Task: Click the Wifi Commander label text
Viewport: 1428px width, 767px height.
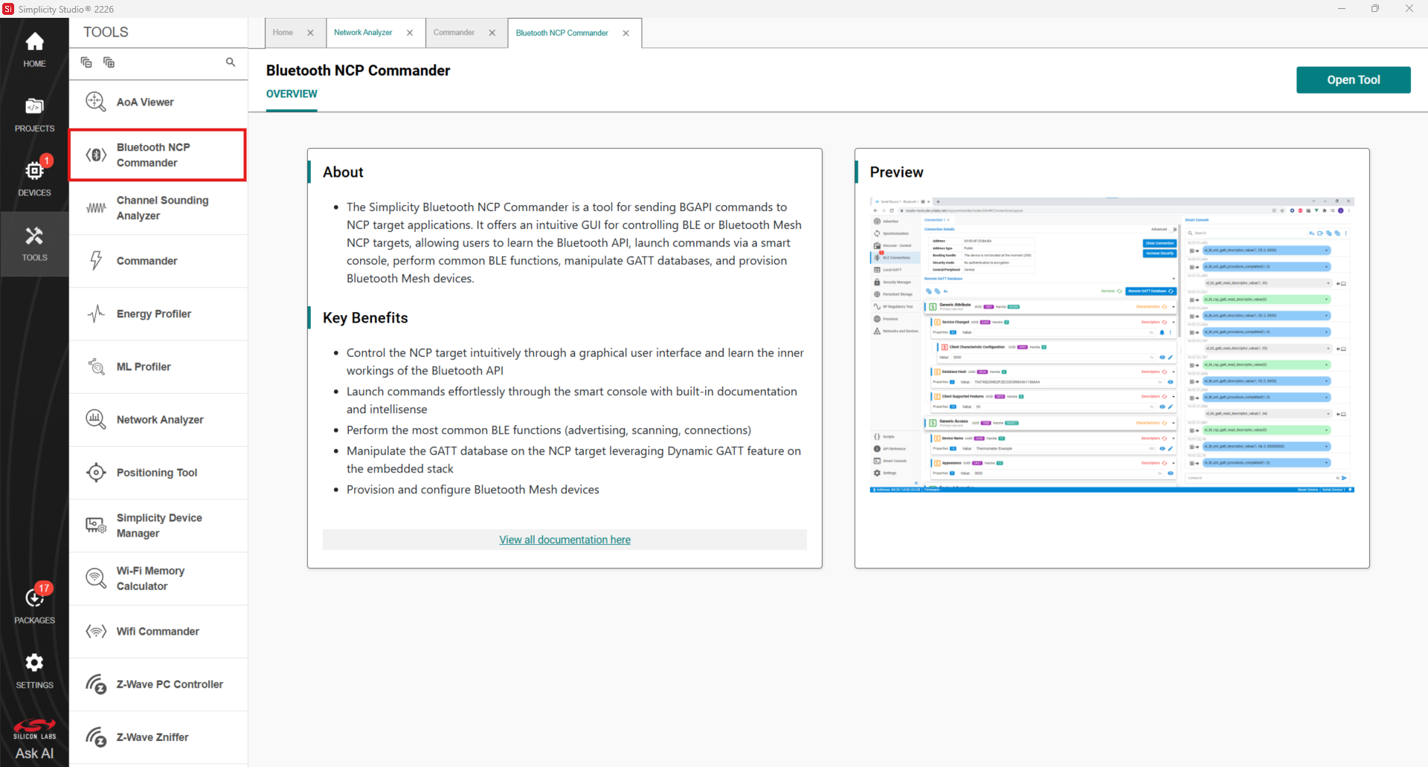Action: [158, 632]
